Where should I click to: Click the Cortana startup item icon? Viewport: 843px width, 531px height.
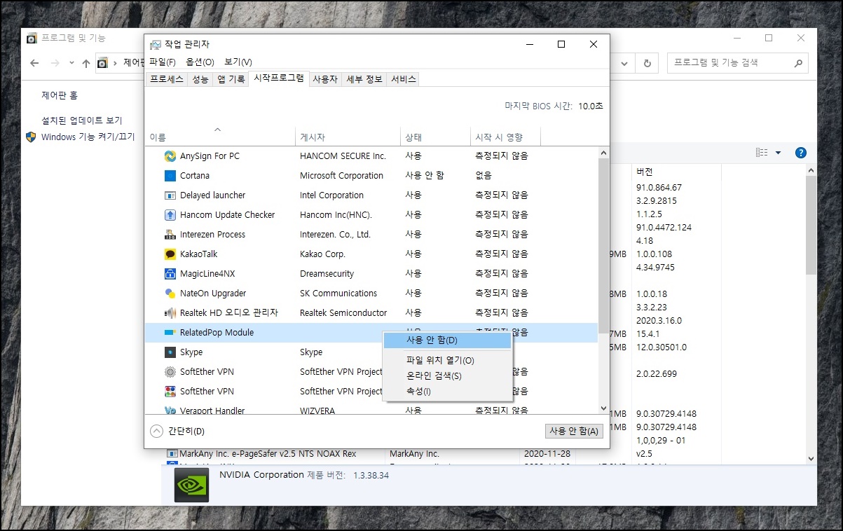pyautogui.click(x=170, y=176)
